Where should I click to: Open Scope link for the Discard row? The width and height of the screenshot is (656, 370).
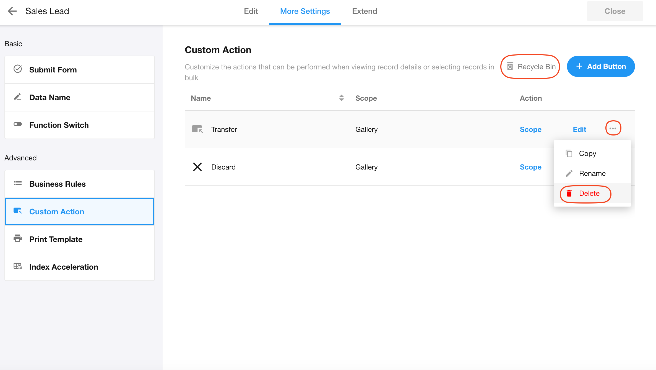[x=530, y=167]
